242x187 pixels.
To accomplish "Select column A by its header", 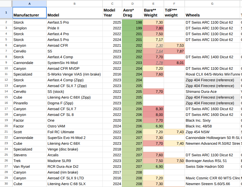I will 29,4.
